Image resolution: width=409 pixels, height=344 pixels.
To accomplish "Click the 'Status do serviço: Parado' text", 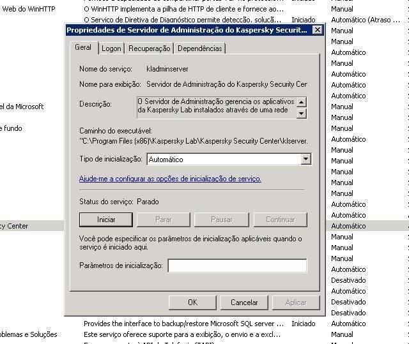I will (x=119, y=202).
